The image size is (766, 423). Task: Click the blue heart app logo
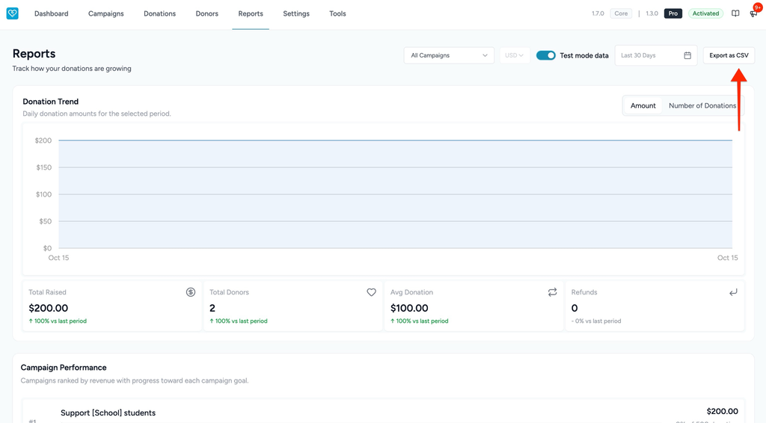pos(12,13)
